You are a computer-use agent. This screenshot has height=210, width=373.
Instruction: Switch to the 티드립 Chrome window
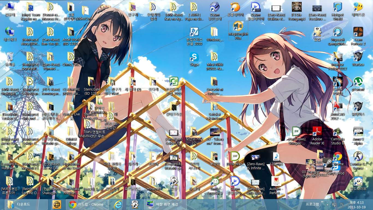click(87, 204)
